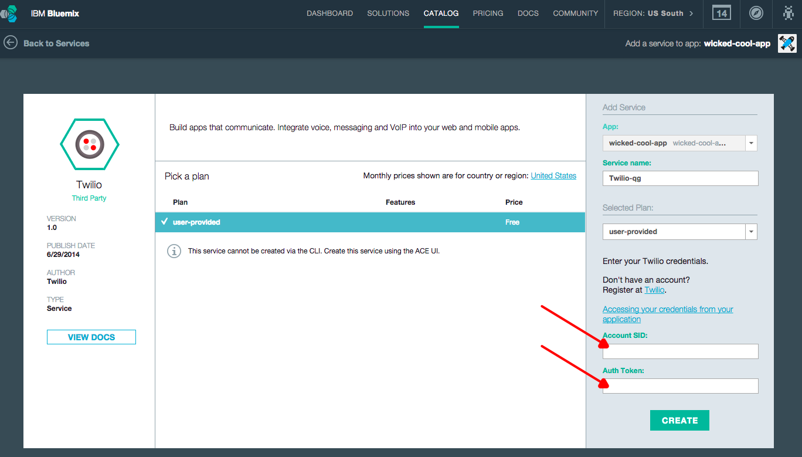
Task: Click the checkmark on user-provided plan
Action: pyautogui.click(x=164, y=222)
